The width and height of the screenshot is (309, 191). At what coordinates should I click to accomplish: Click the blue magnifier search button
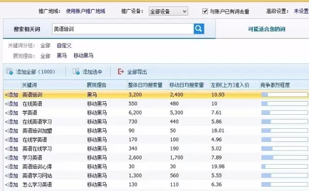(x=199, y=29)
